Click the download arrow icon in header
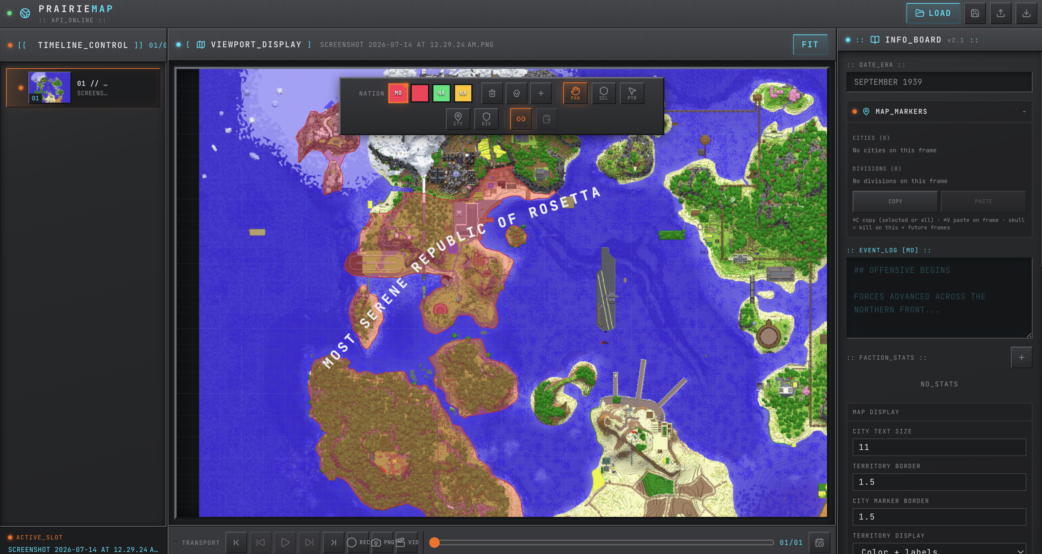1042x554 pixels. (1027, 13)
